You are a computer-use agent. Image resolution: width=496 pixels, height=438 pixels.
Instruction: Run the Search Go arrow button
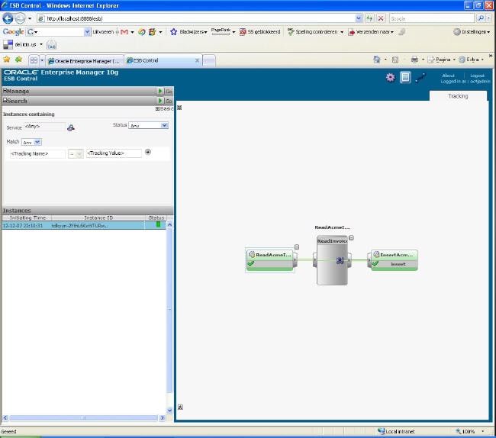[x=160, y=101]
